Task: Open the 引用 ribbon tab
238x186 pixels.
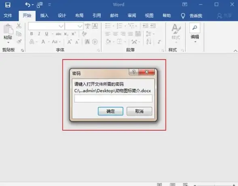Action: pos(97,15)
